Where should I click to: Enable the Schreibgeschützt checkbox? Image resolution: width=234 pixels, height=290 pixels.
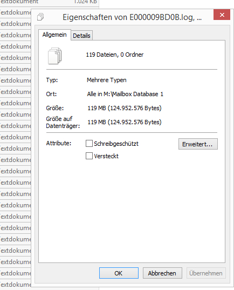(89, 144)
